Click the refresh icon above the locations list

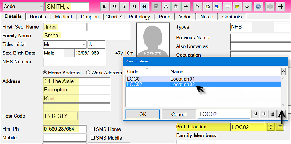[283, 71]
